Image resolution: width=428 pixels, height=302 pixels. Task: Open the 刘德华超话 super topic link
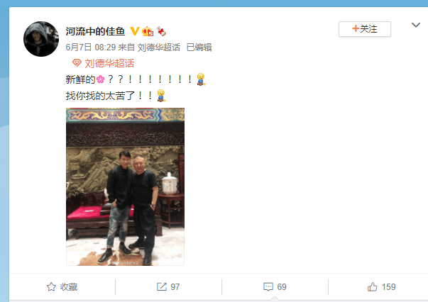point(109,63)
